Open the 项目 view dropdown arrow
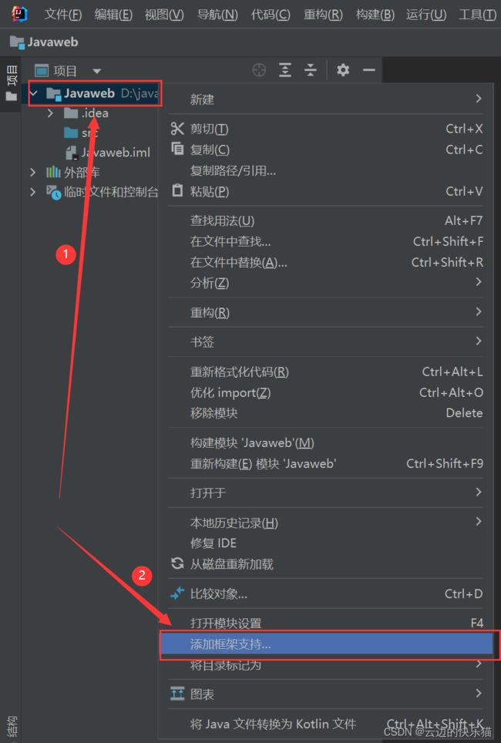The width and height of the screenshot is (501, 743). (x=96, y=71)
